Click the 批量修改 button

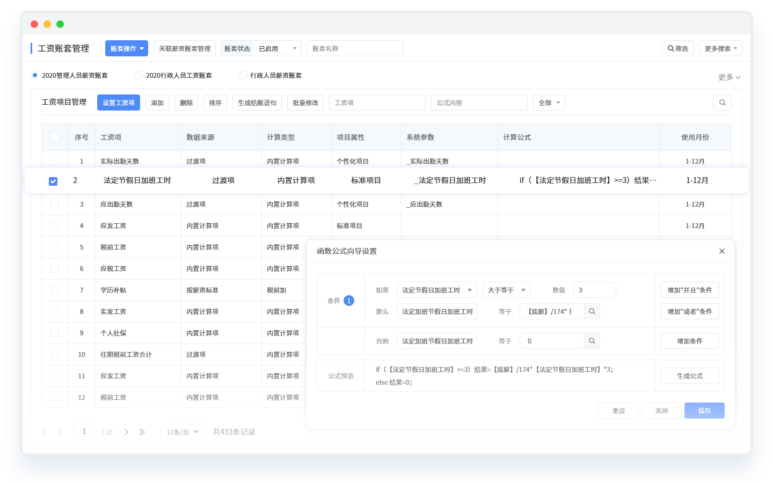click(305, 103)
